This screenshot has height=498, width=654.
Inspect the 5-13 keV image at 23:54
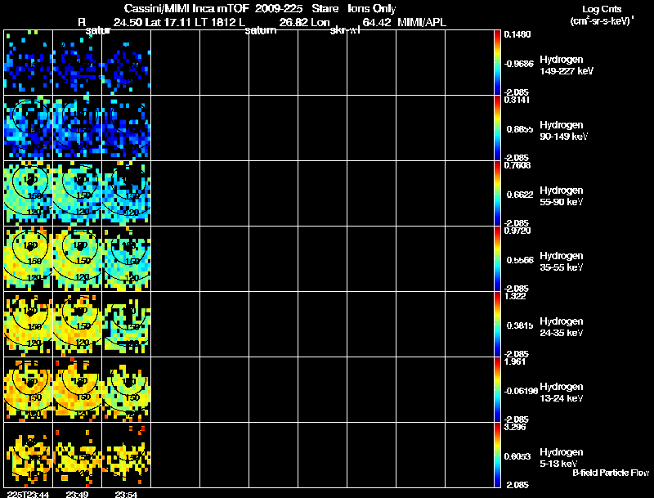[x=127, y=455]
